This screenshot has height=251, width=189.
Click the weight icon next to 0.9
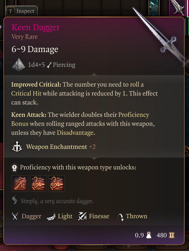point(149,235)
